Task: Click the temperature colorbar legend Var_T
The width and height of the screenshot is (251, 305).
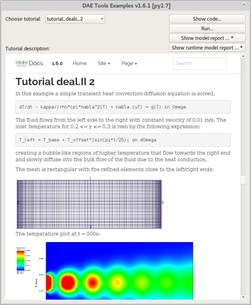Action: click(21, 260)
